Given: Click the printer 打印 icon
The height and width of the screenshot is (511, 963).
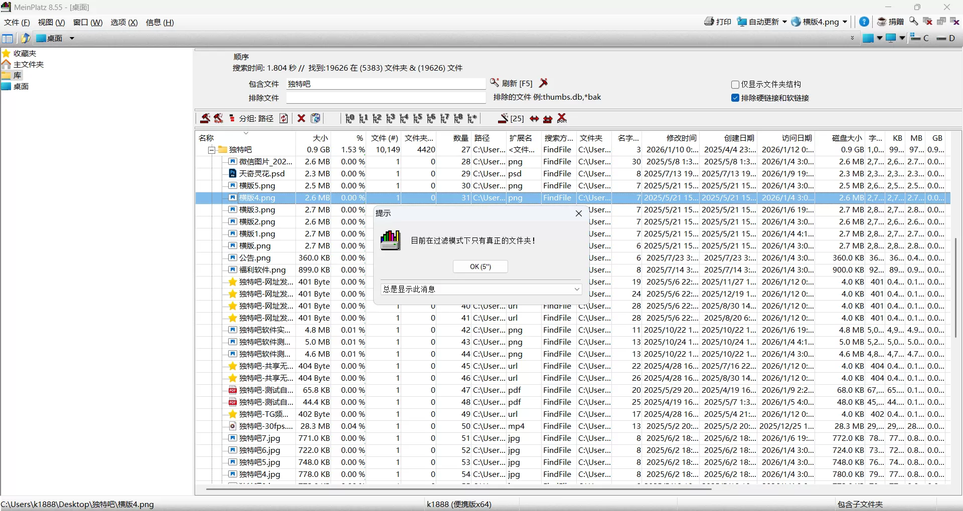Looking at the screenshot, I should pos(709,22).
